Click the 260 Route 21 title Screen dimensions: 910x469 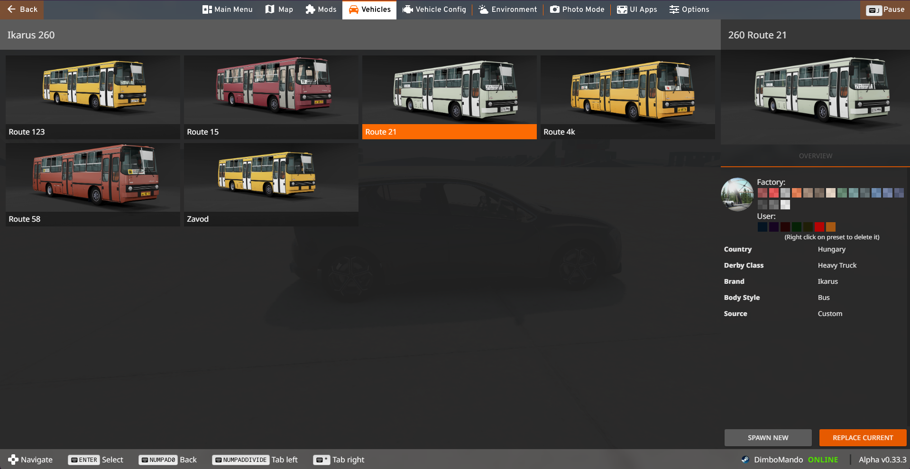(757, 35)
